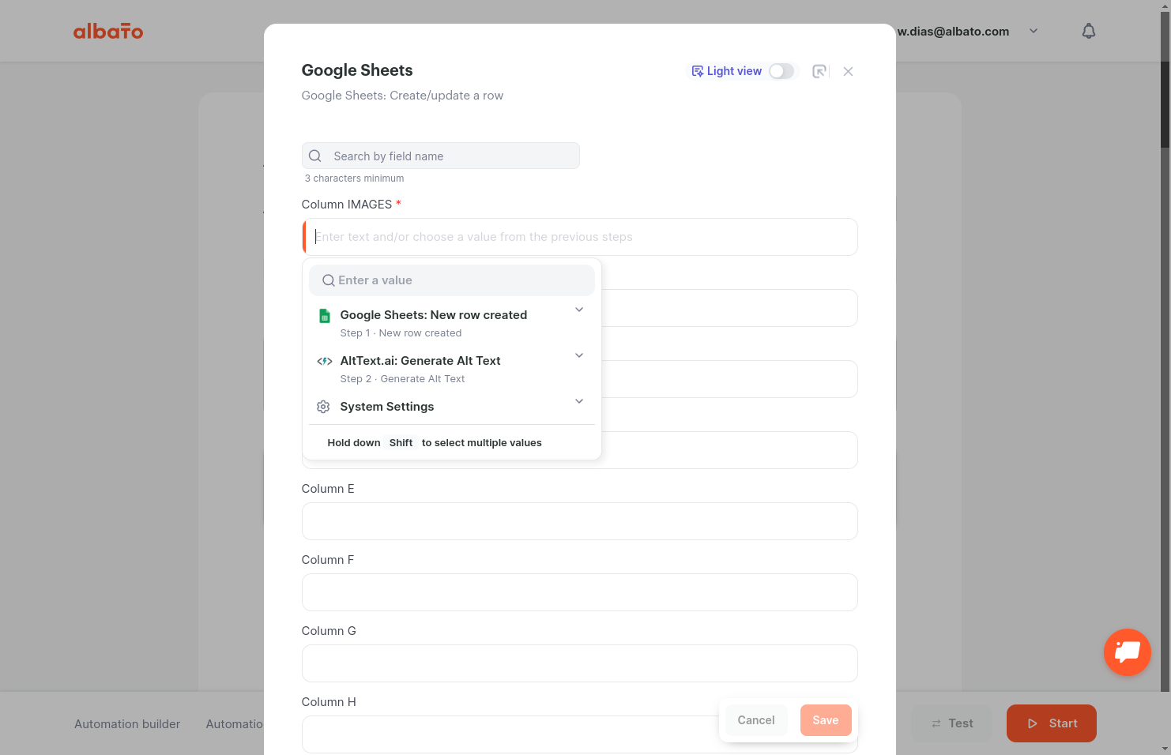Screen dimensions: 1171x755
Task: Click the Save button
Action: coord(826,720)
